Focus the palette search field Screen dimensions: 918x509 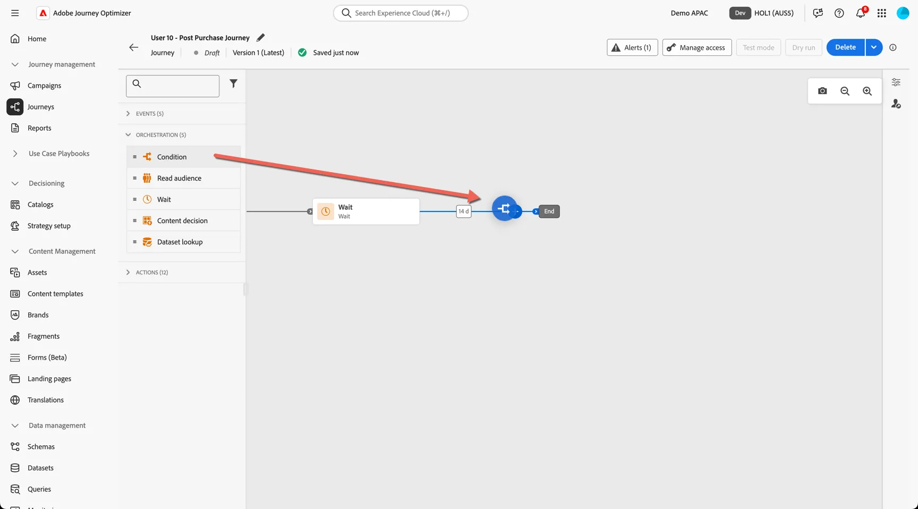click(x=173, y=86)
